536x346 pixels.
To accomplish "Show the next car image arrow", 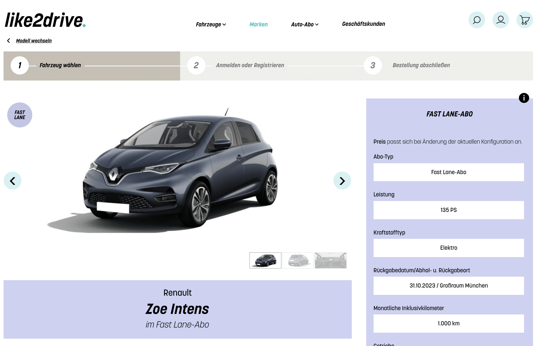I will [x=342, y=181].
